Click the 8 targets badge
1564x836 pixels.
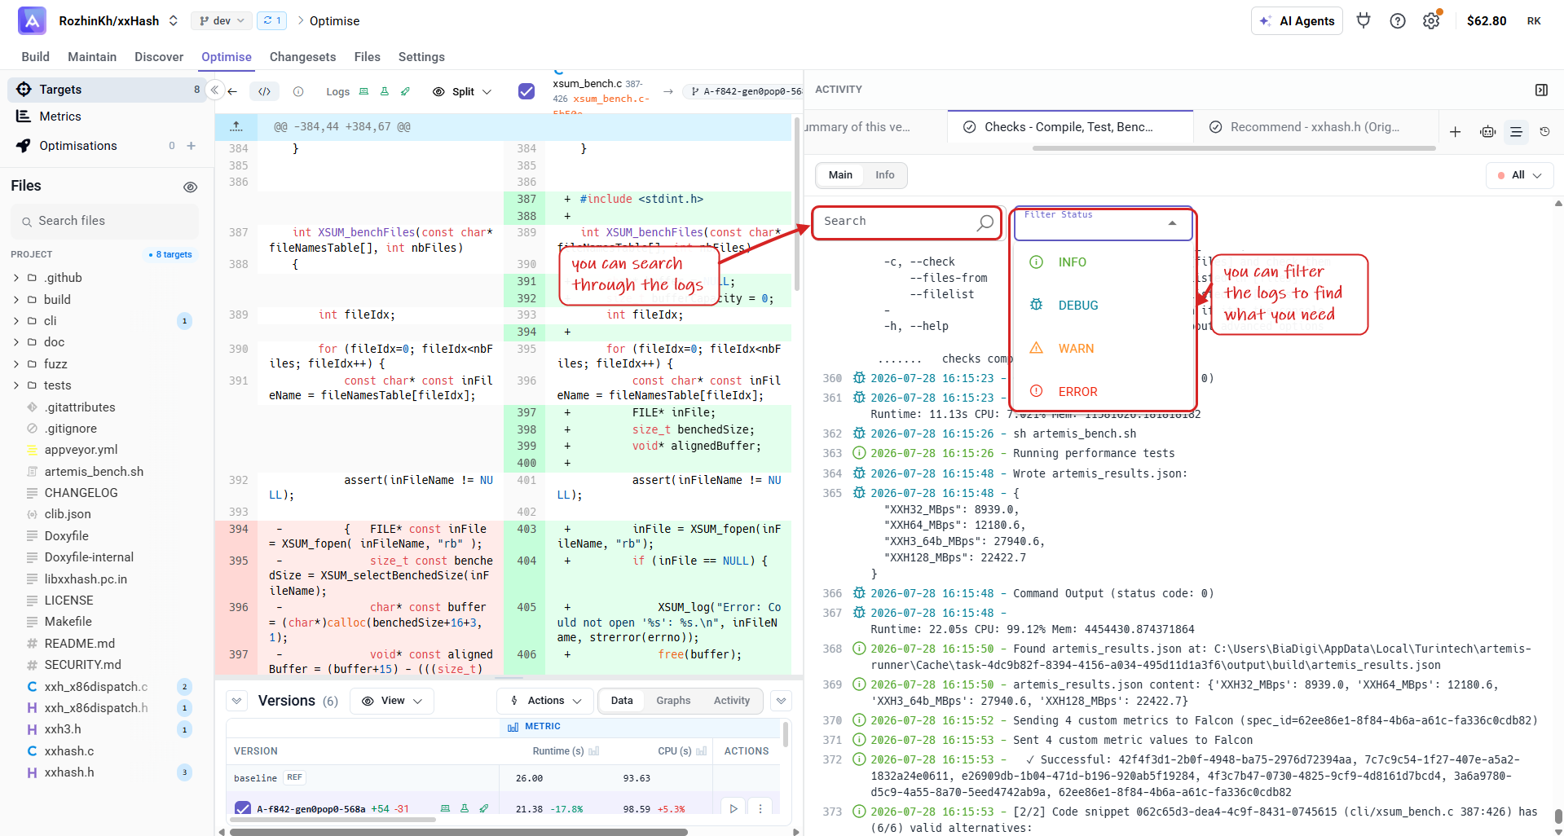pyautogui.click(x=170, y=255)
